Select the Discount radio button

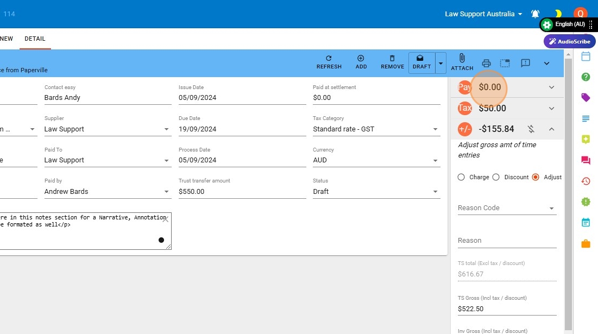[496, 177]
